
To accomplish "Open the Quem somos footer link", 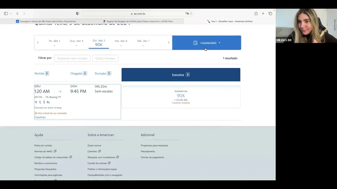I will [x=94, y=145].
